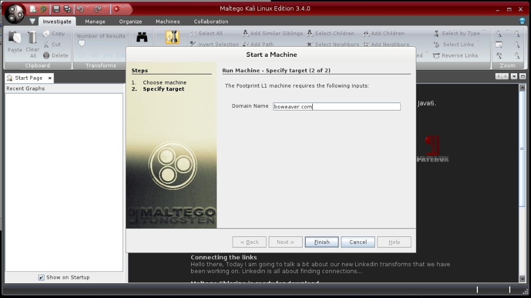Open the Machines ribbon tab

click(168, 21)
